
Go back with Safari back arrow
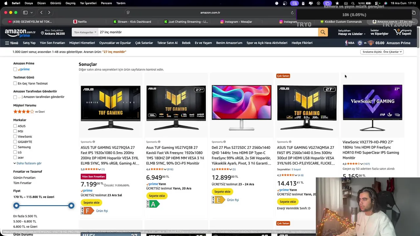point(41,12)
